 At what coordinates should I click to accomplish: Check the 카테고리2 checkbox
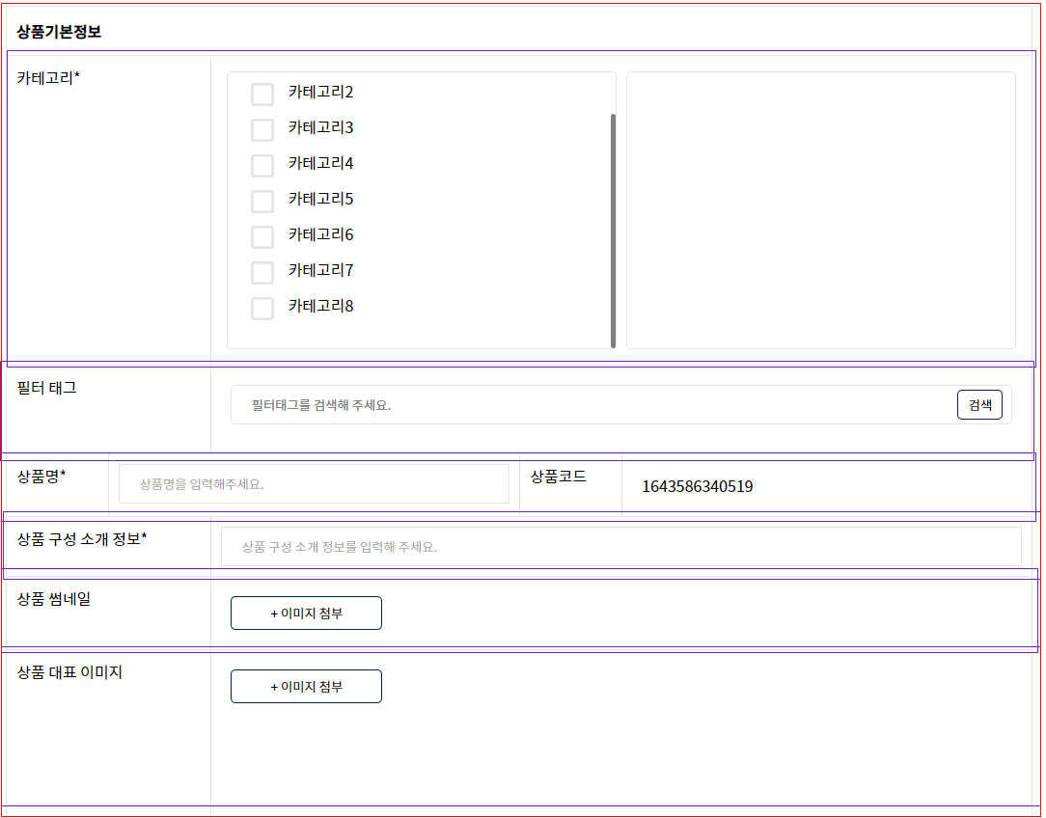click(x=262, y=95)
